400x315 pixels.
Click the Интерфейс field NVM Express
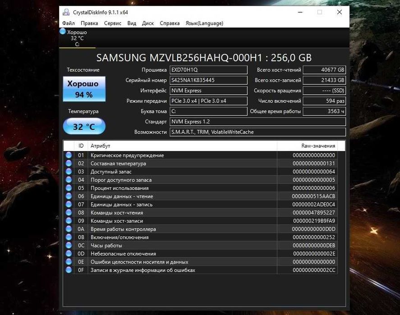[x=208, y=91]
